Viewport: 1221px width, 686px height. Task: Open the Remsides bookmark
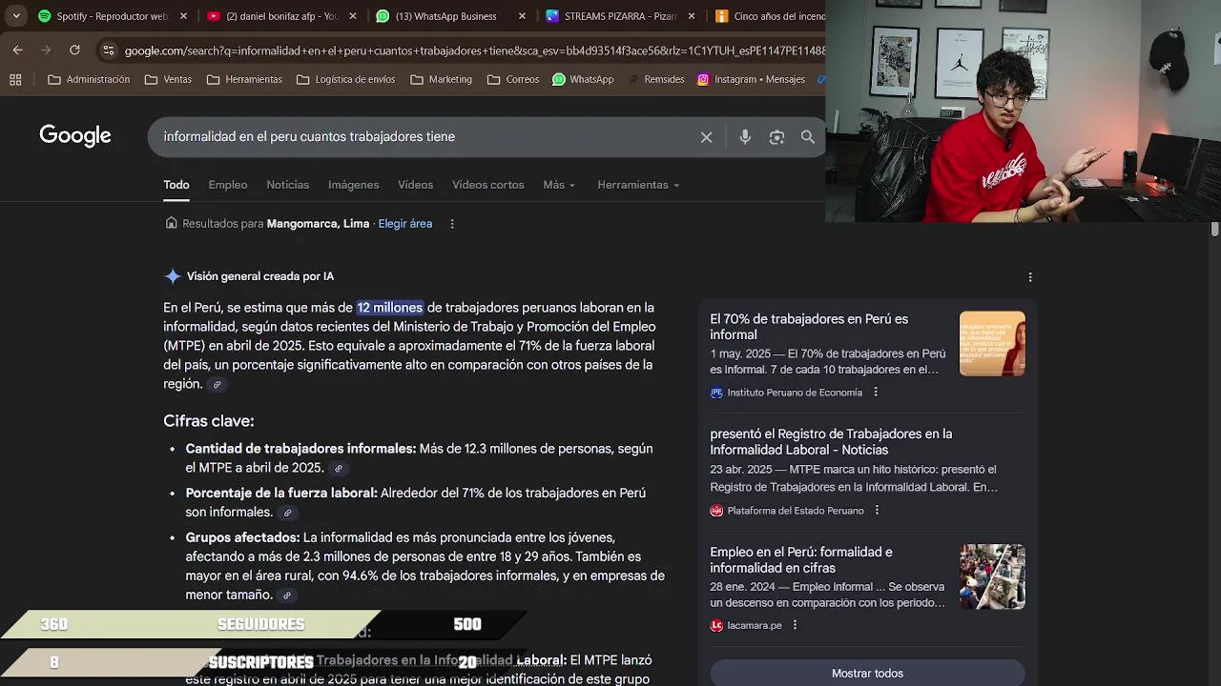pyautogui.click(x=655, y=80)
